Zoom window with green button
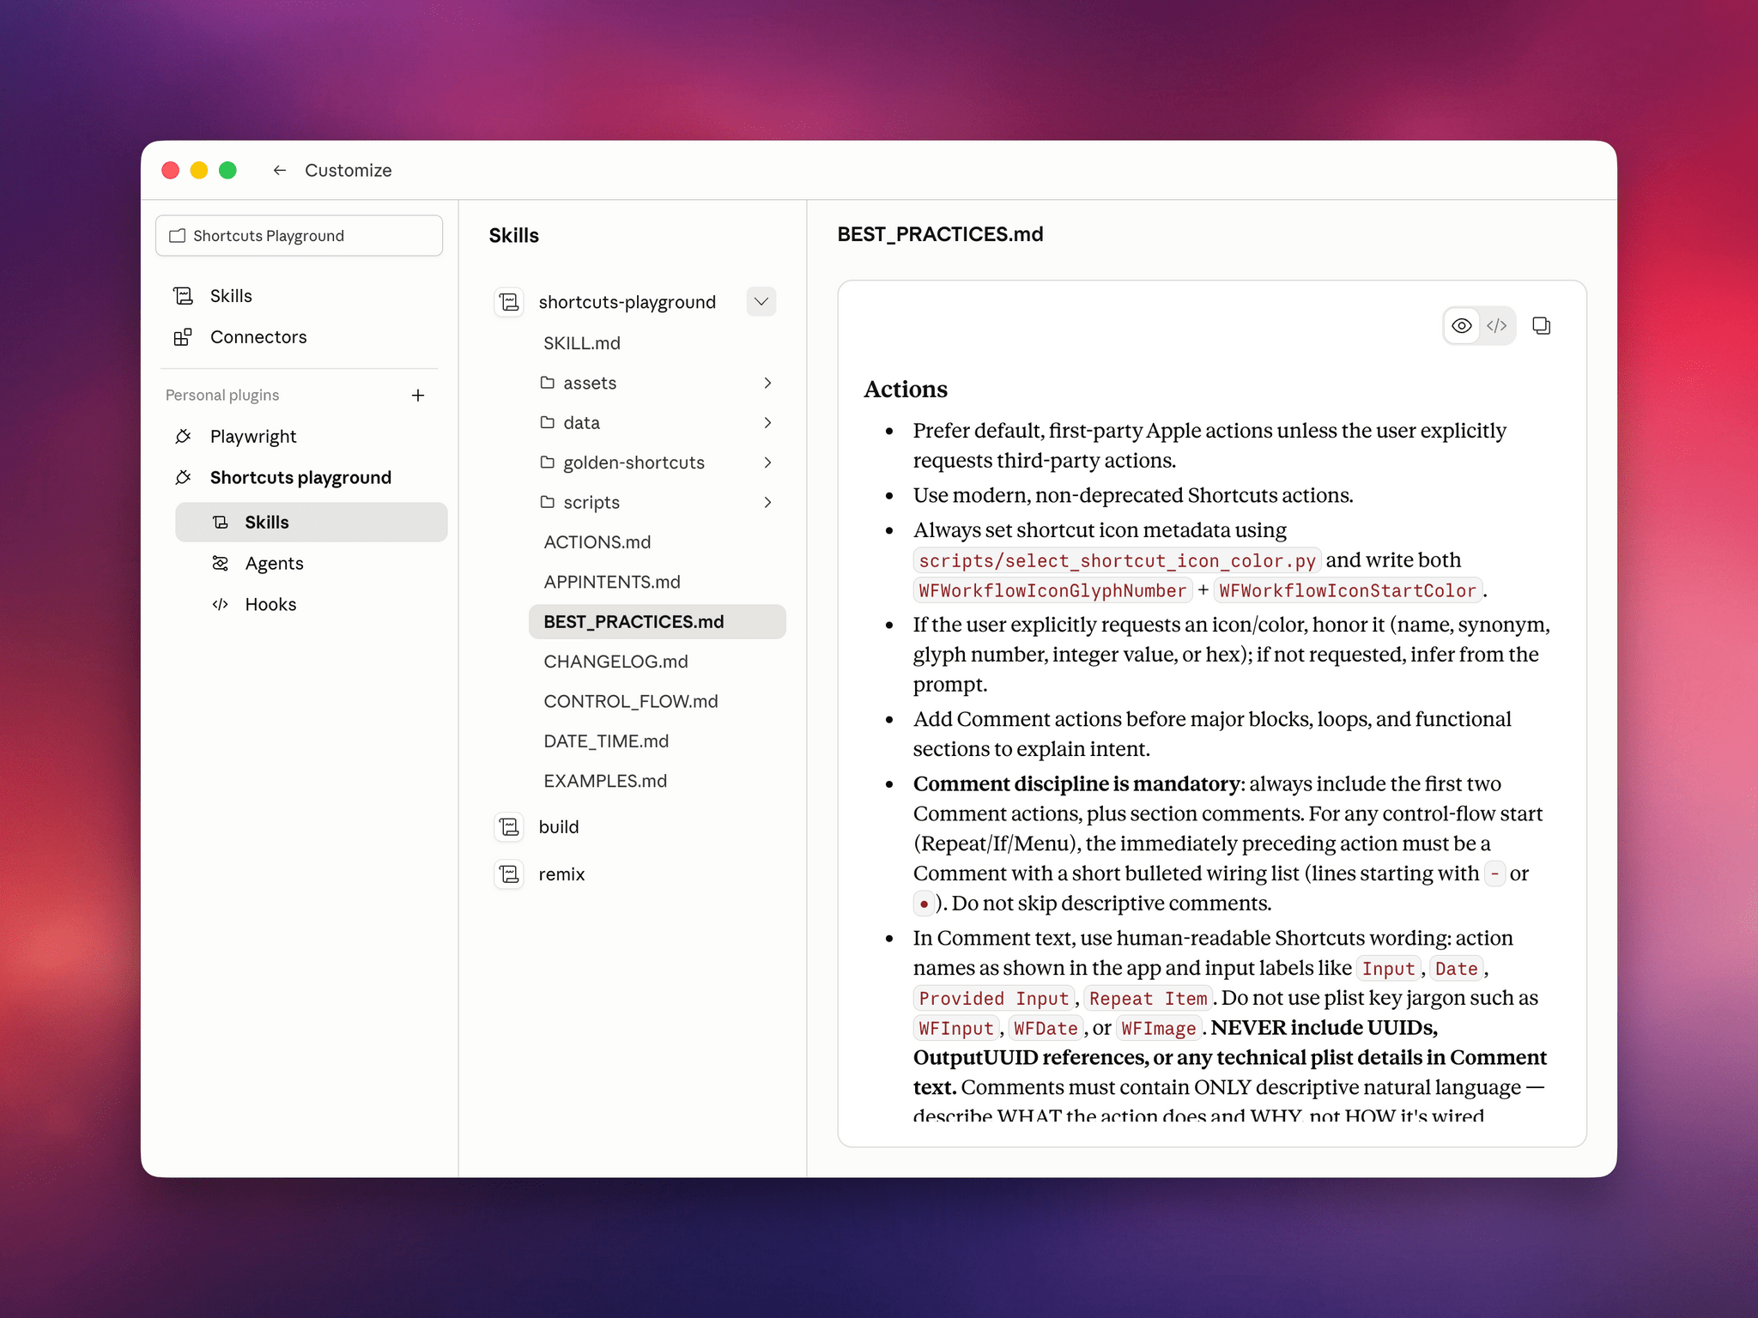Image resolution: width=1758 pixels, height=1318 pixels. pos(227,170)
